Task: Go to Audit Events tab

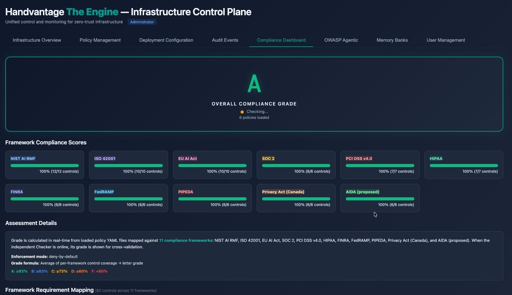Action: (225, 40)
